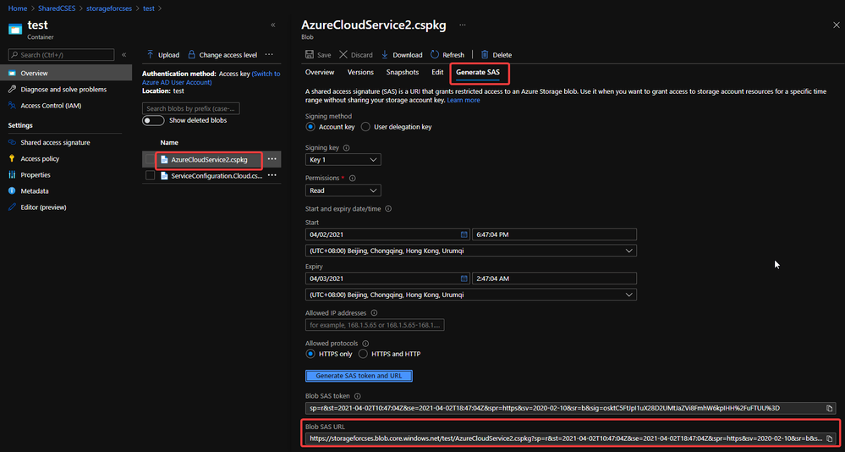Switch to the blob Overview tab
This screenshot has width=845, height=452.
320,72
